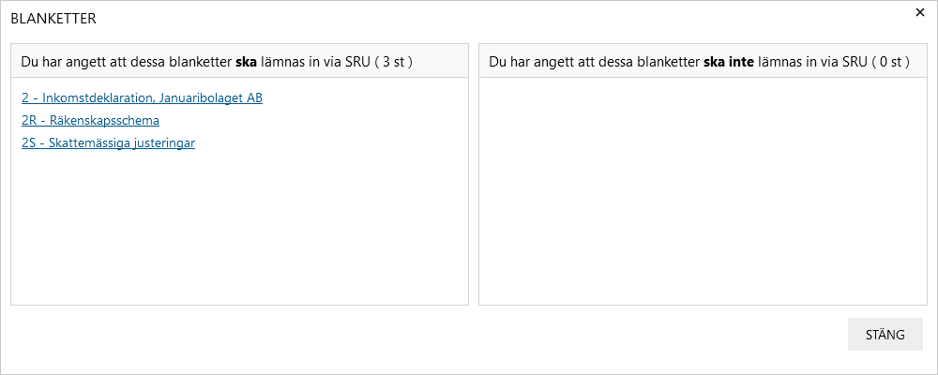Image resolution: width=938 pixels, height=375 pixels.
Task: Click the empty area of the 'ska inte' list
Action: [x=703, y=191]
